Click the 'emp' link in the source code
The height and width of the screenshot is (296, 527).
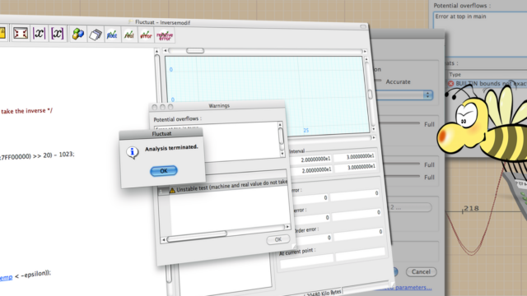pos(6,278)
